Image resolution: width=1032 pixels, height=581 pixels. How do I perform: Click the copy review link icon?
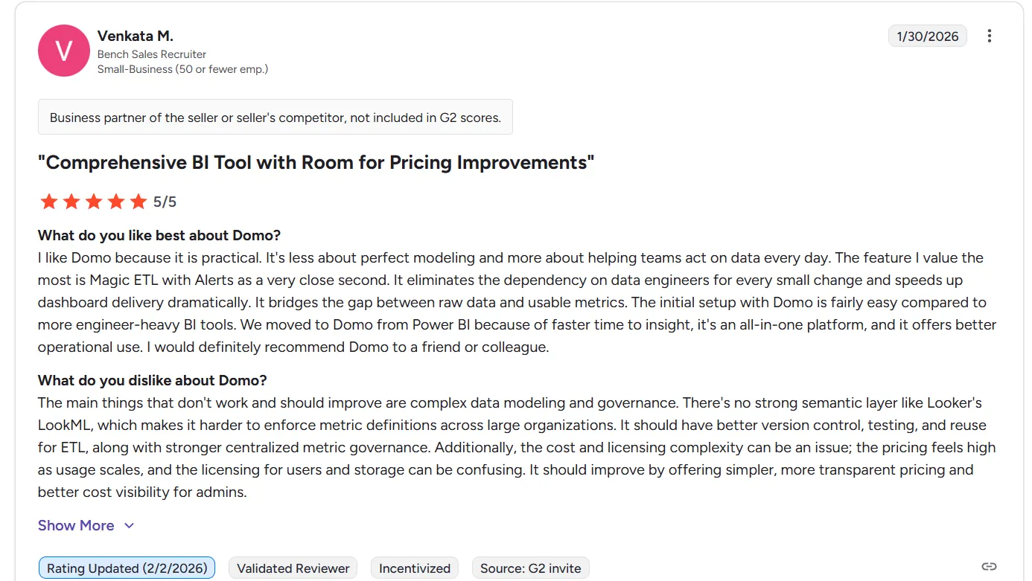[989, 567]
